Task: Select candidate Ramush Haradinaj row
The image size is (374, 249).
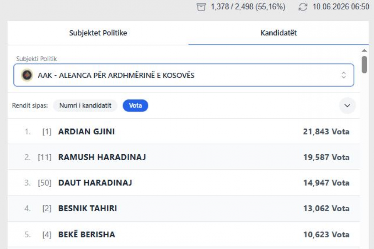Action: pyautogui.click(x=184, y=157)
